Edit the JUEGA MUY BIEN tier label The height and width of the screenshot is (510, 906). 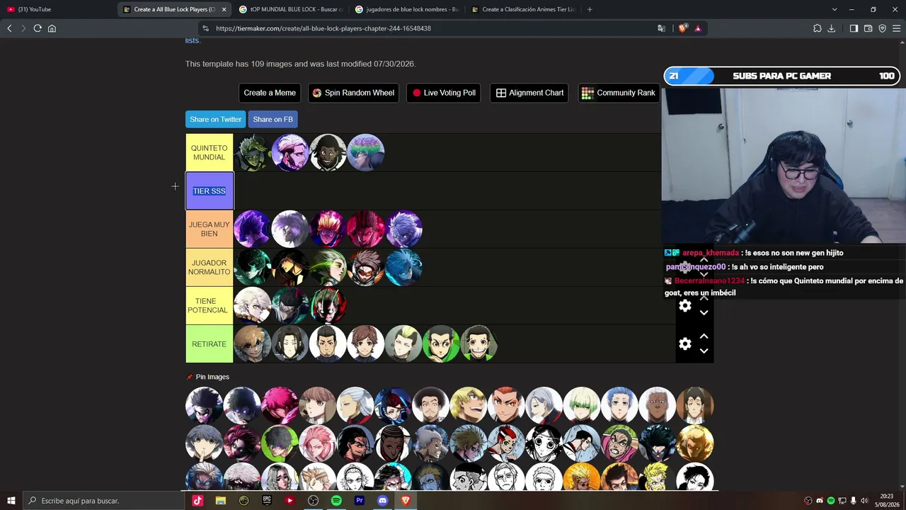pyautogui.click(x=210, y=229)
